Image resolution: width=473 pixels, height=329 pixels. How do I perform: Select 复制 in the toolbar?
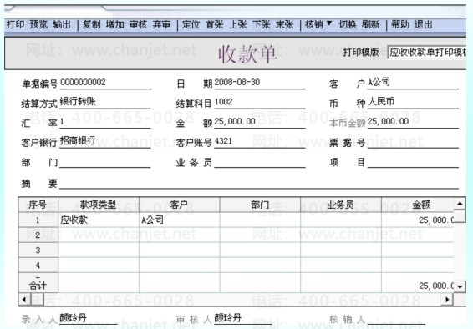(x=91, y=24)
